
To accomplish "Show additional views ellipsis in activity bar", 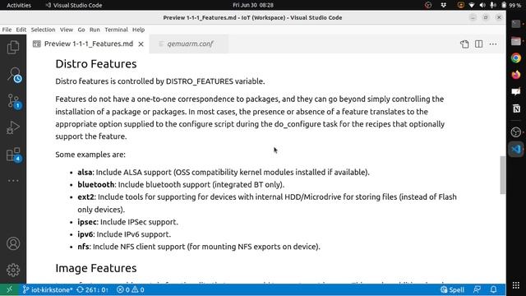I will pos(13,181).
